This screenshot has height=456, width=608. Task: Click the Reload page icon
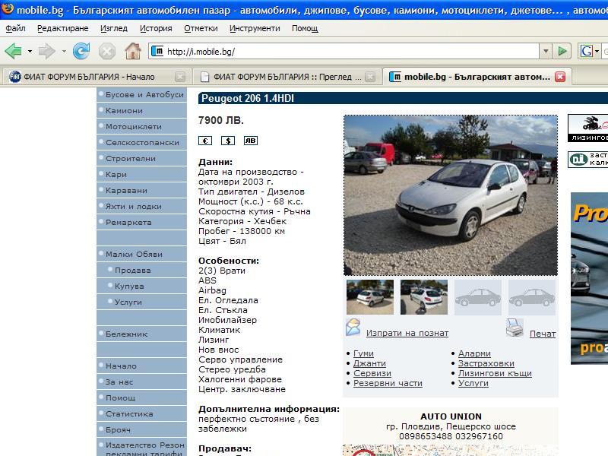pos(81,51)
